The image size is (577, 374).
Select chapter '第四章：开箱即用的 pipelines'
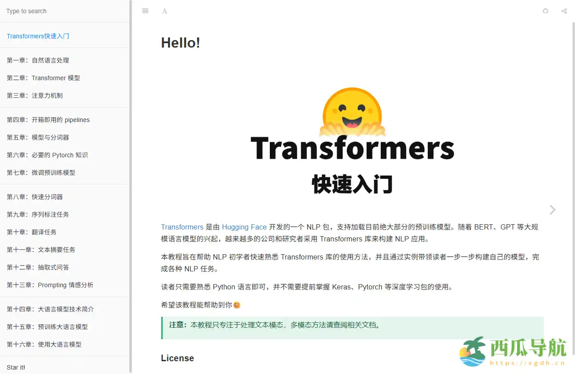[x=48, y=119]
